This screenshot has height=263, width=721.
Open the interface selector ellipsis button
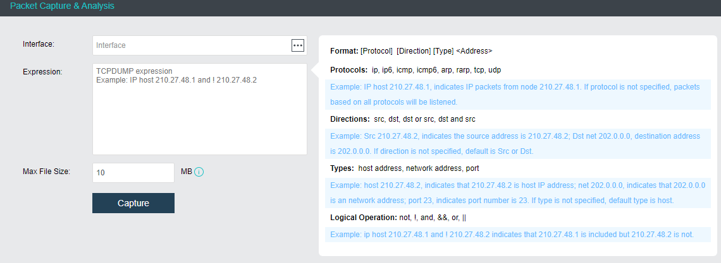(x=297, y=45)
